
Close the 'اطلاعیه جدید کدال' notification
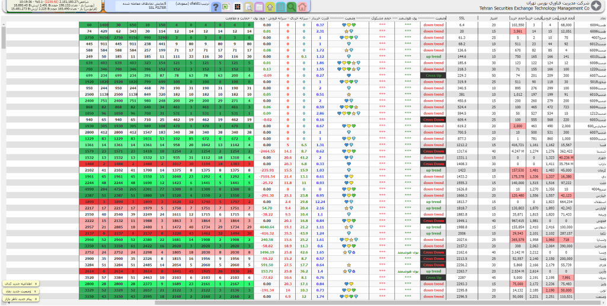tap(35, 284)
